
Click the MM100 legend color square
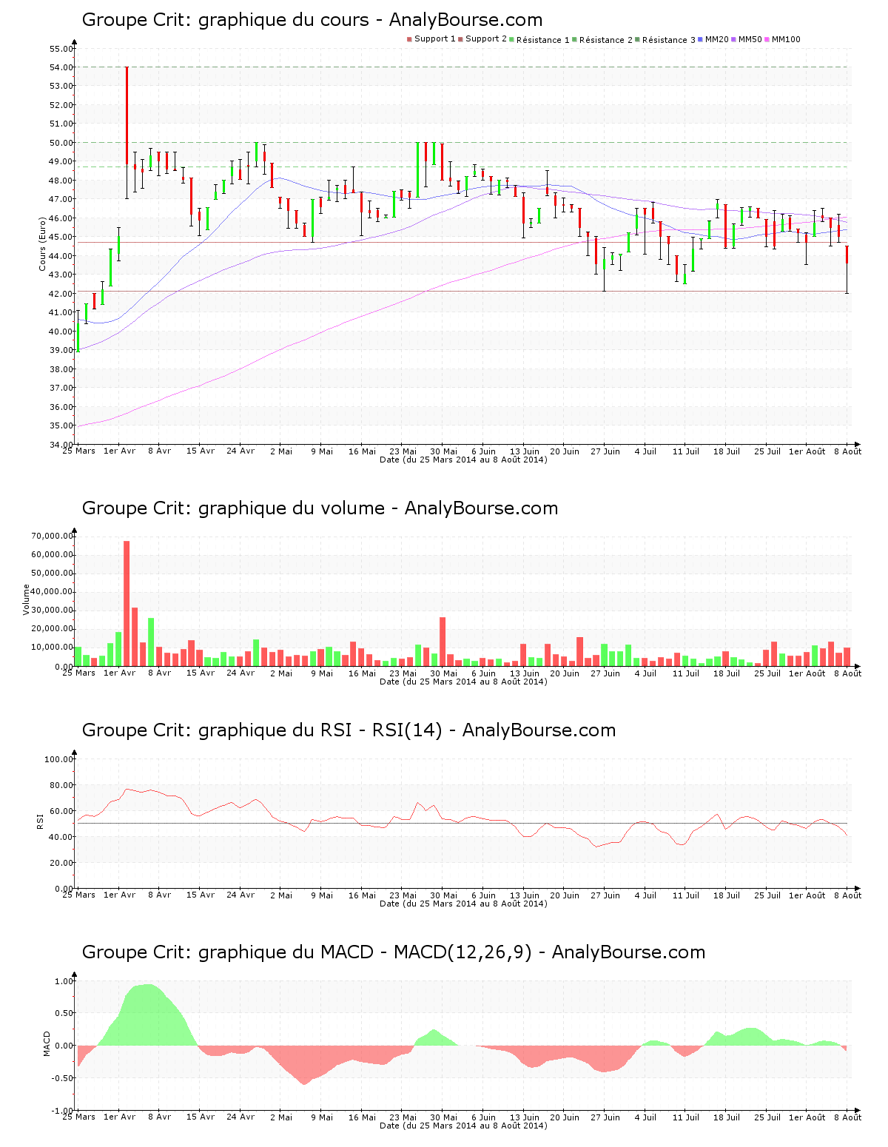pyautogui.click(x=767, y=39)
